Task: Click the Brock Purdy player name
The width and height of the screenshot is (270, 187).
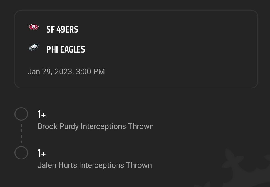Action: (x=58, y=126)
